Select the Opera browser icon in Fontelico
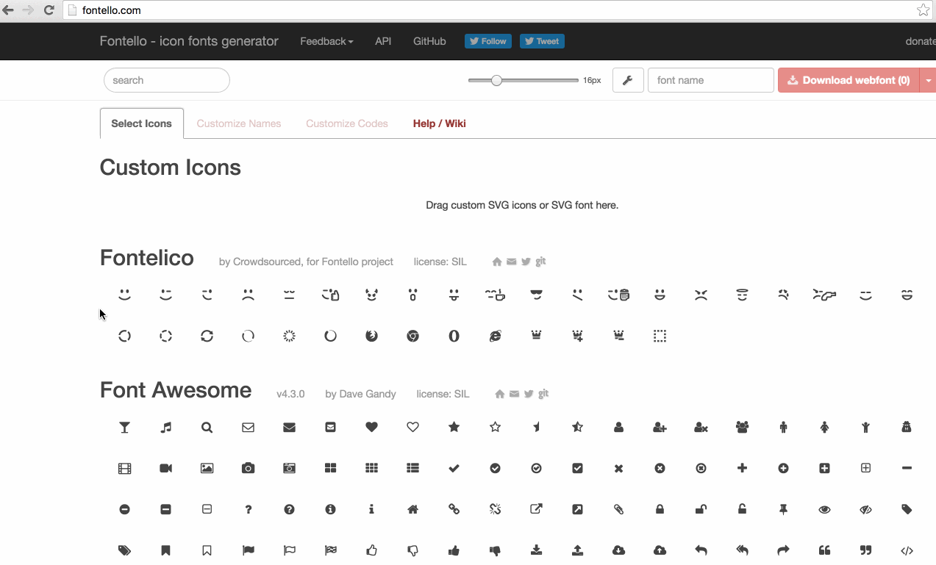Screen dimensions: 936x565 click(x=454, y=336)
